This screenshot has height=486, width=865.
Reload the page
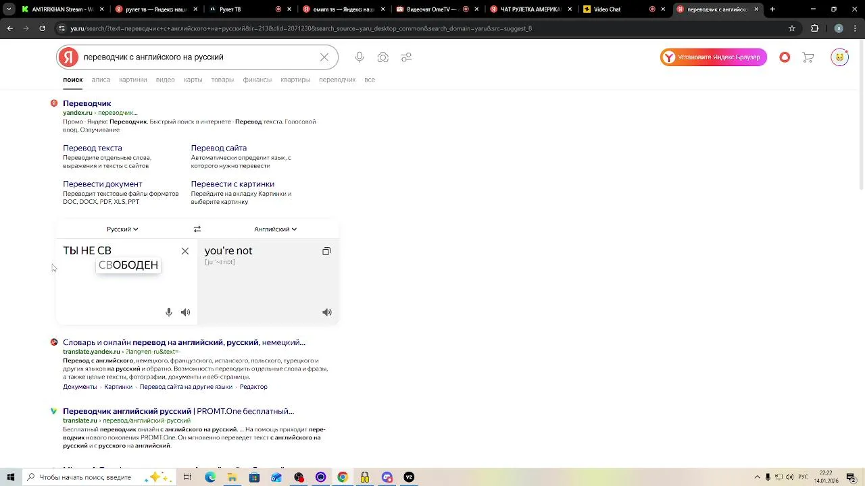pos(42,28)
